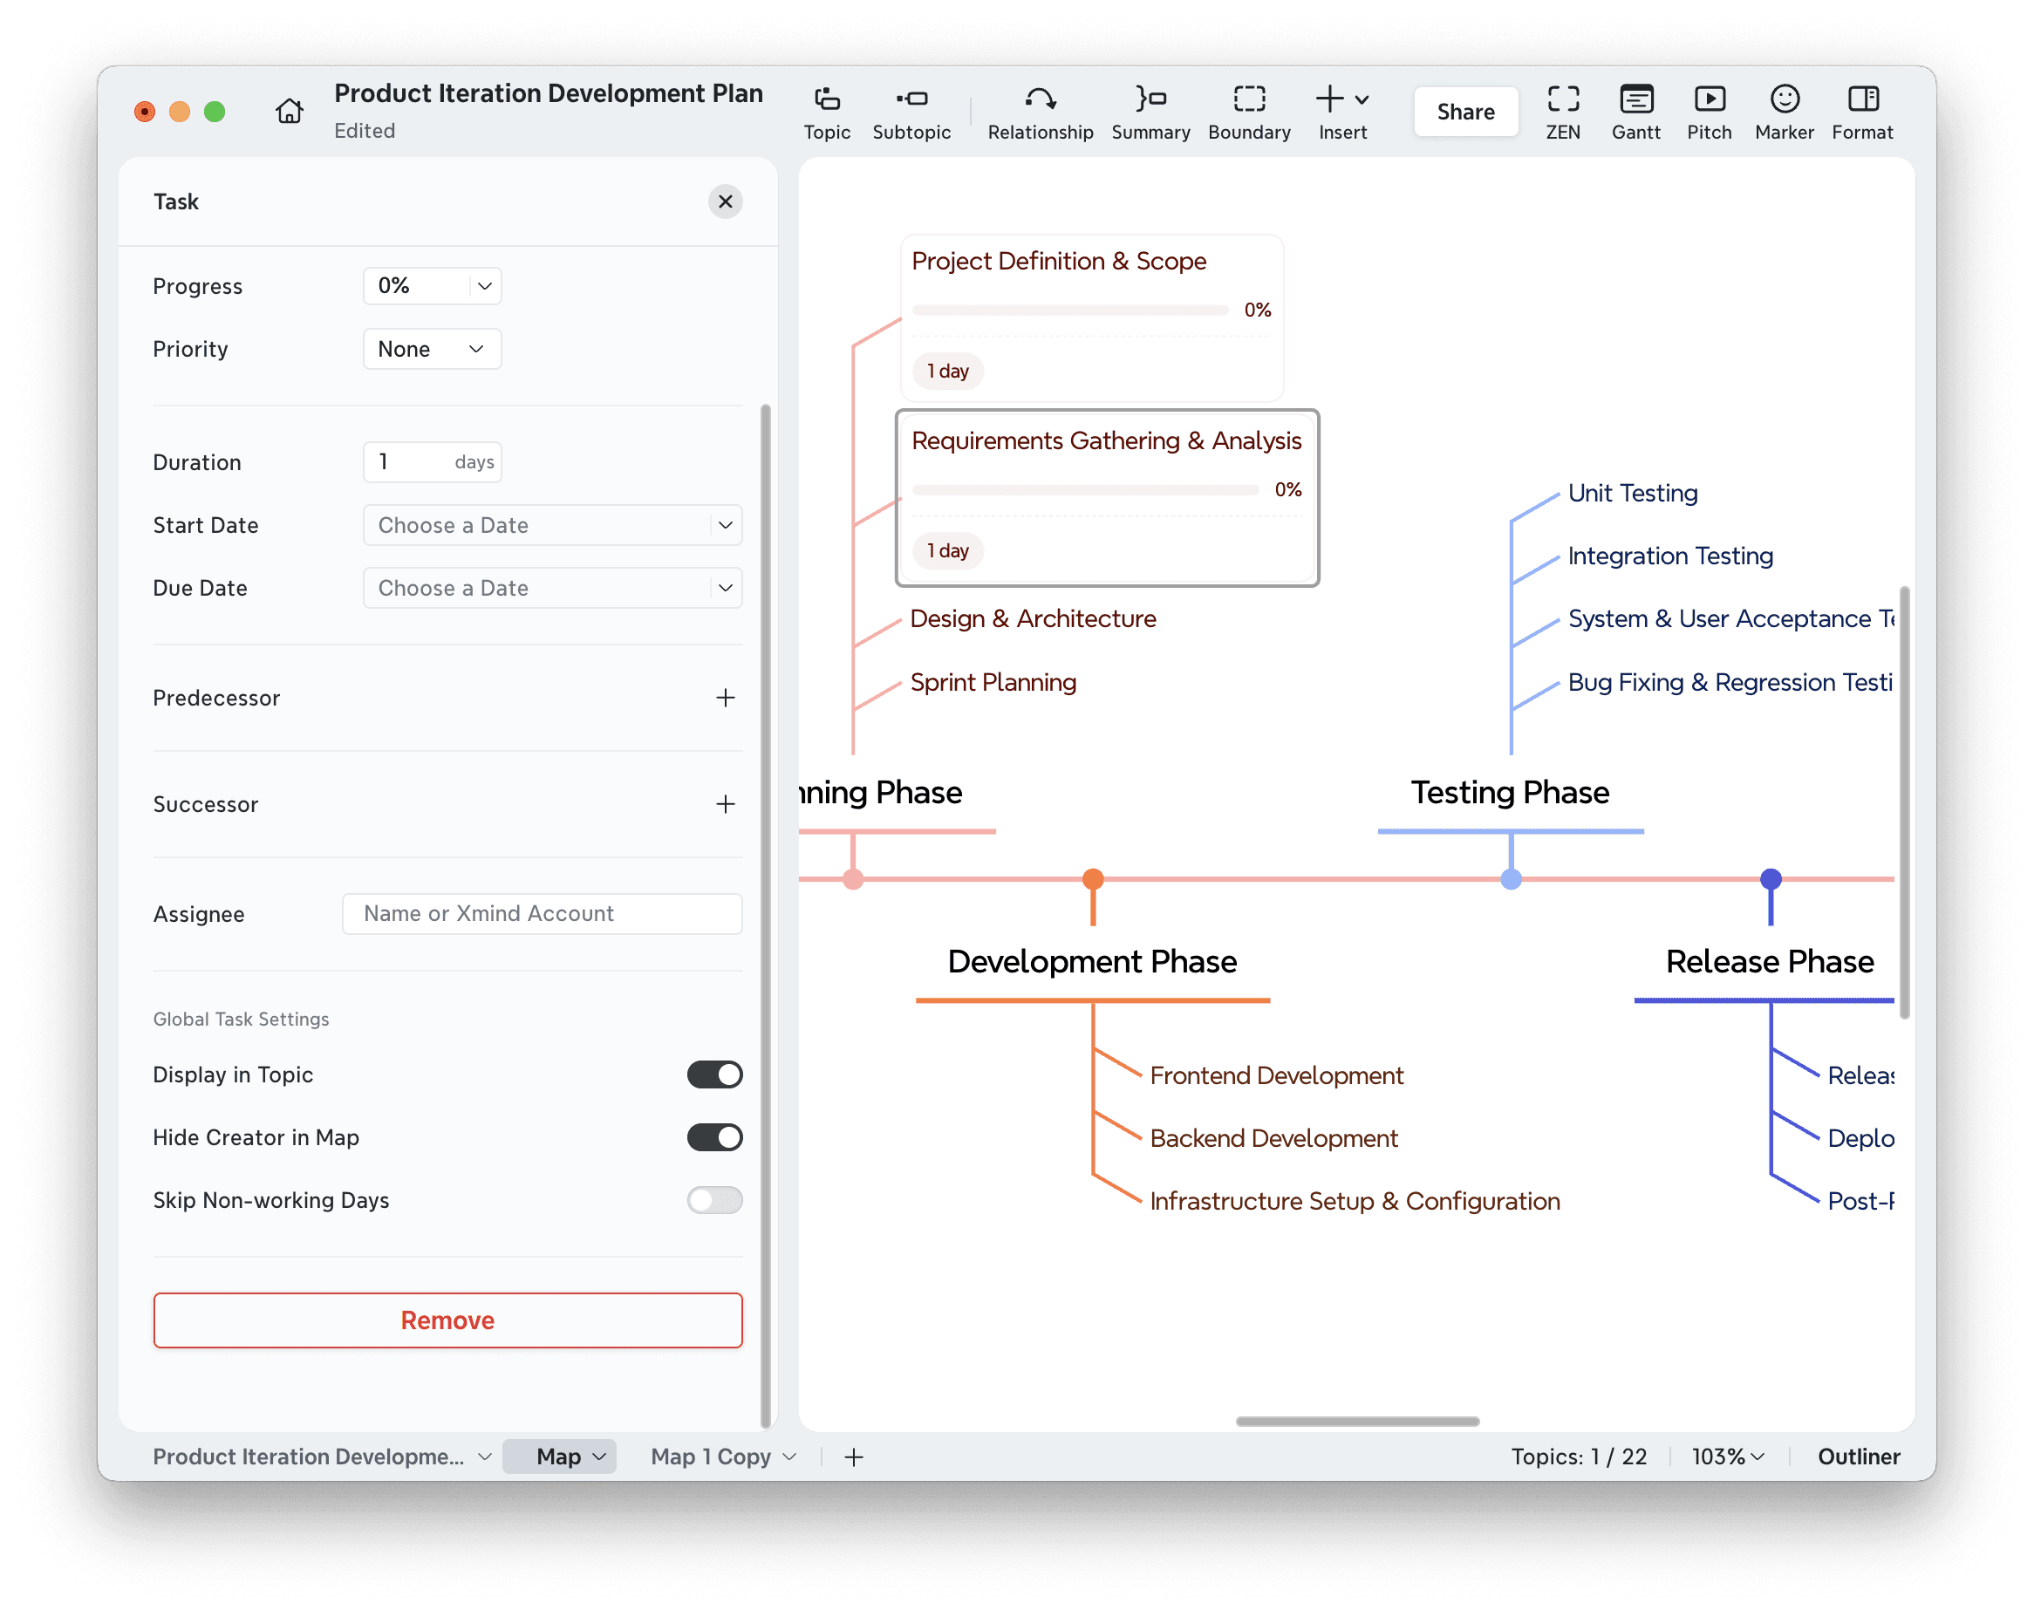Open the Format panel
The width and height of the screenshot is (2034, 1610).
[x=1861, y=110]
